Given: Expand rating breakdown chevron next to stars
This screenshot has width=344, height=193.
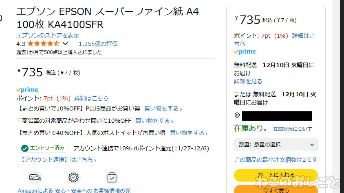Looking at the screenshot, I should pos(65,43).
